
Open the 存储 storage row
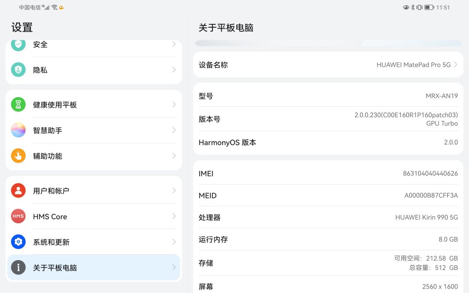328,263
